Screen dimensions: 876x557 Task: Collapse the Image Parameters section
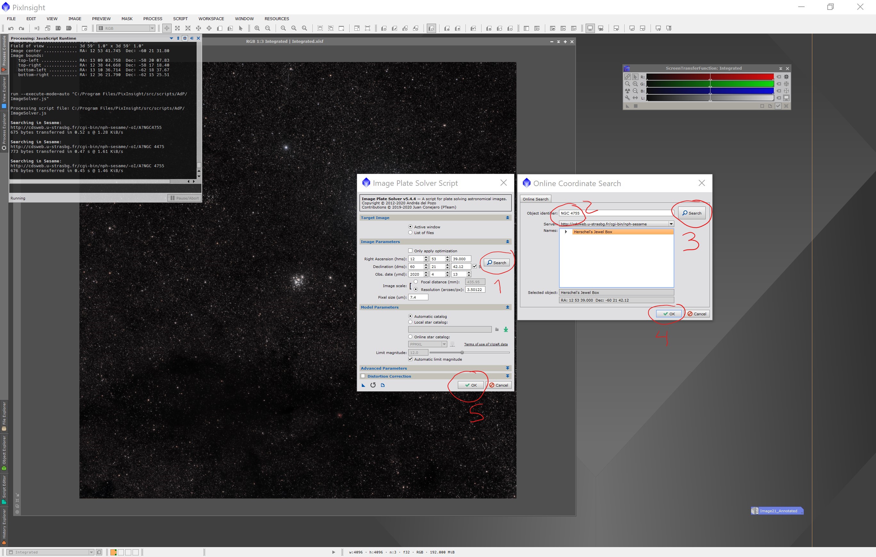[x=507, y=242]
